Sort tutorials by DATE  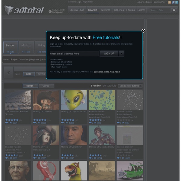(29, 74)
